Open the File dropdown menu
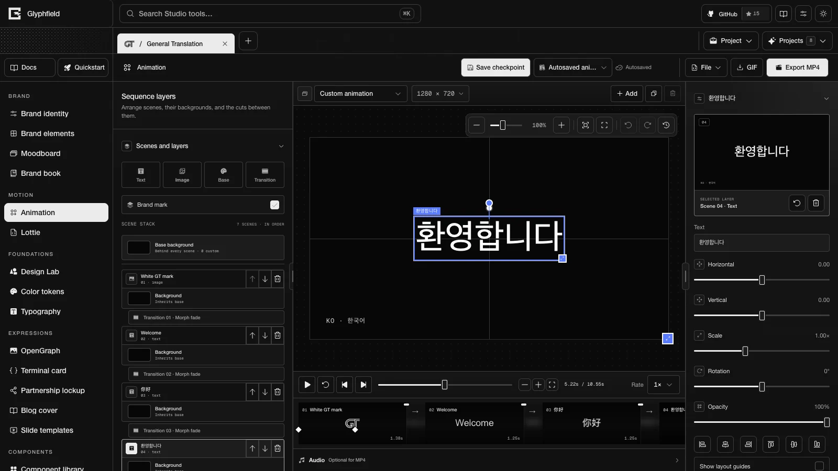This screenshot has width=838, height=471. tap(706, 68)
